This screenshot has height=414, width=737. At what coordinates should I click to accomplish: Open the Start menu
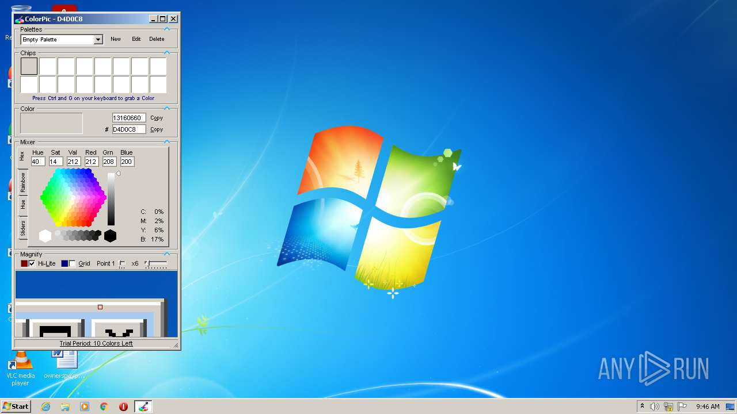pos(16,406)
